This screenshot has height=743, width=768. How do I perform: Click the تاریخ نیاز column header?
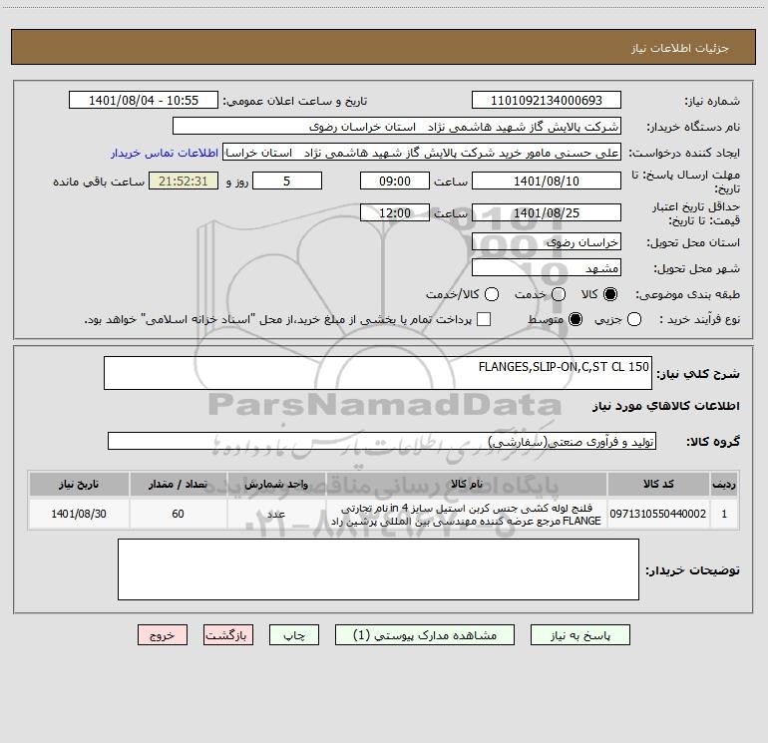click(x=79, y=484)
